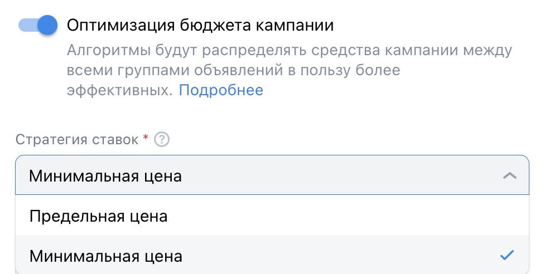The image size is (540, 274).
Task: Collapse the Стратегия ставок dropdown
Action: (x=510, y=175)
